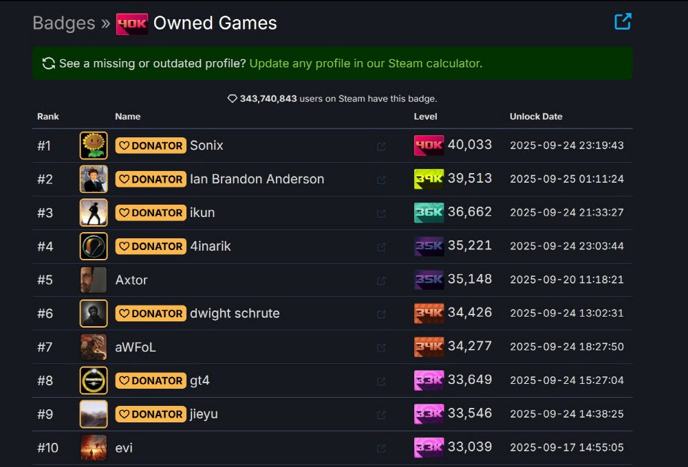Click the external link icon in Axtor's row
688x467 pixels.
(x=381, y=281)
